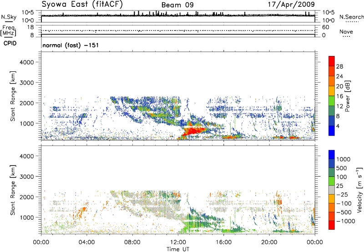Click the '-1000' Velocity colorbar tick
364x252 pixels.
click(346, 221)
